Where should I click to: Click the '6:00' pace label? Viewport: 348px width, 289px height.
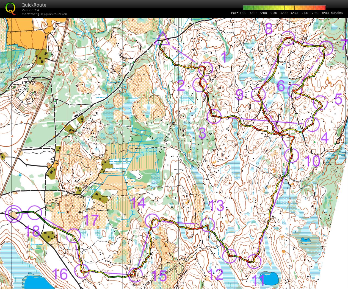284,13
